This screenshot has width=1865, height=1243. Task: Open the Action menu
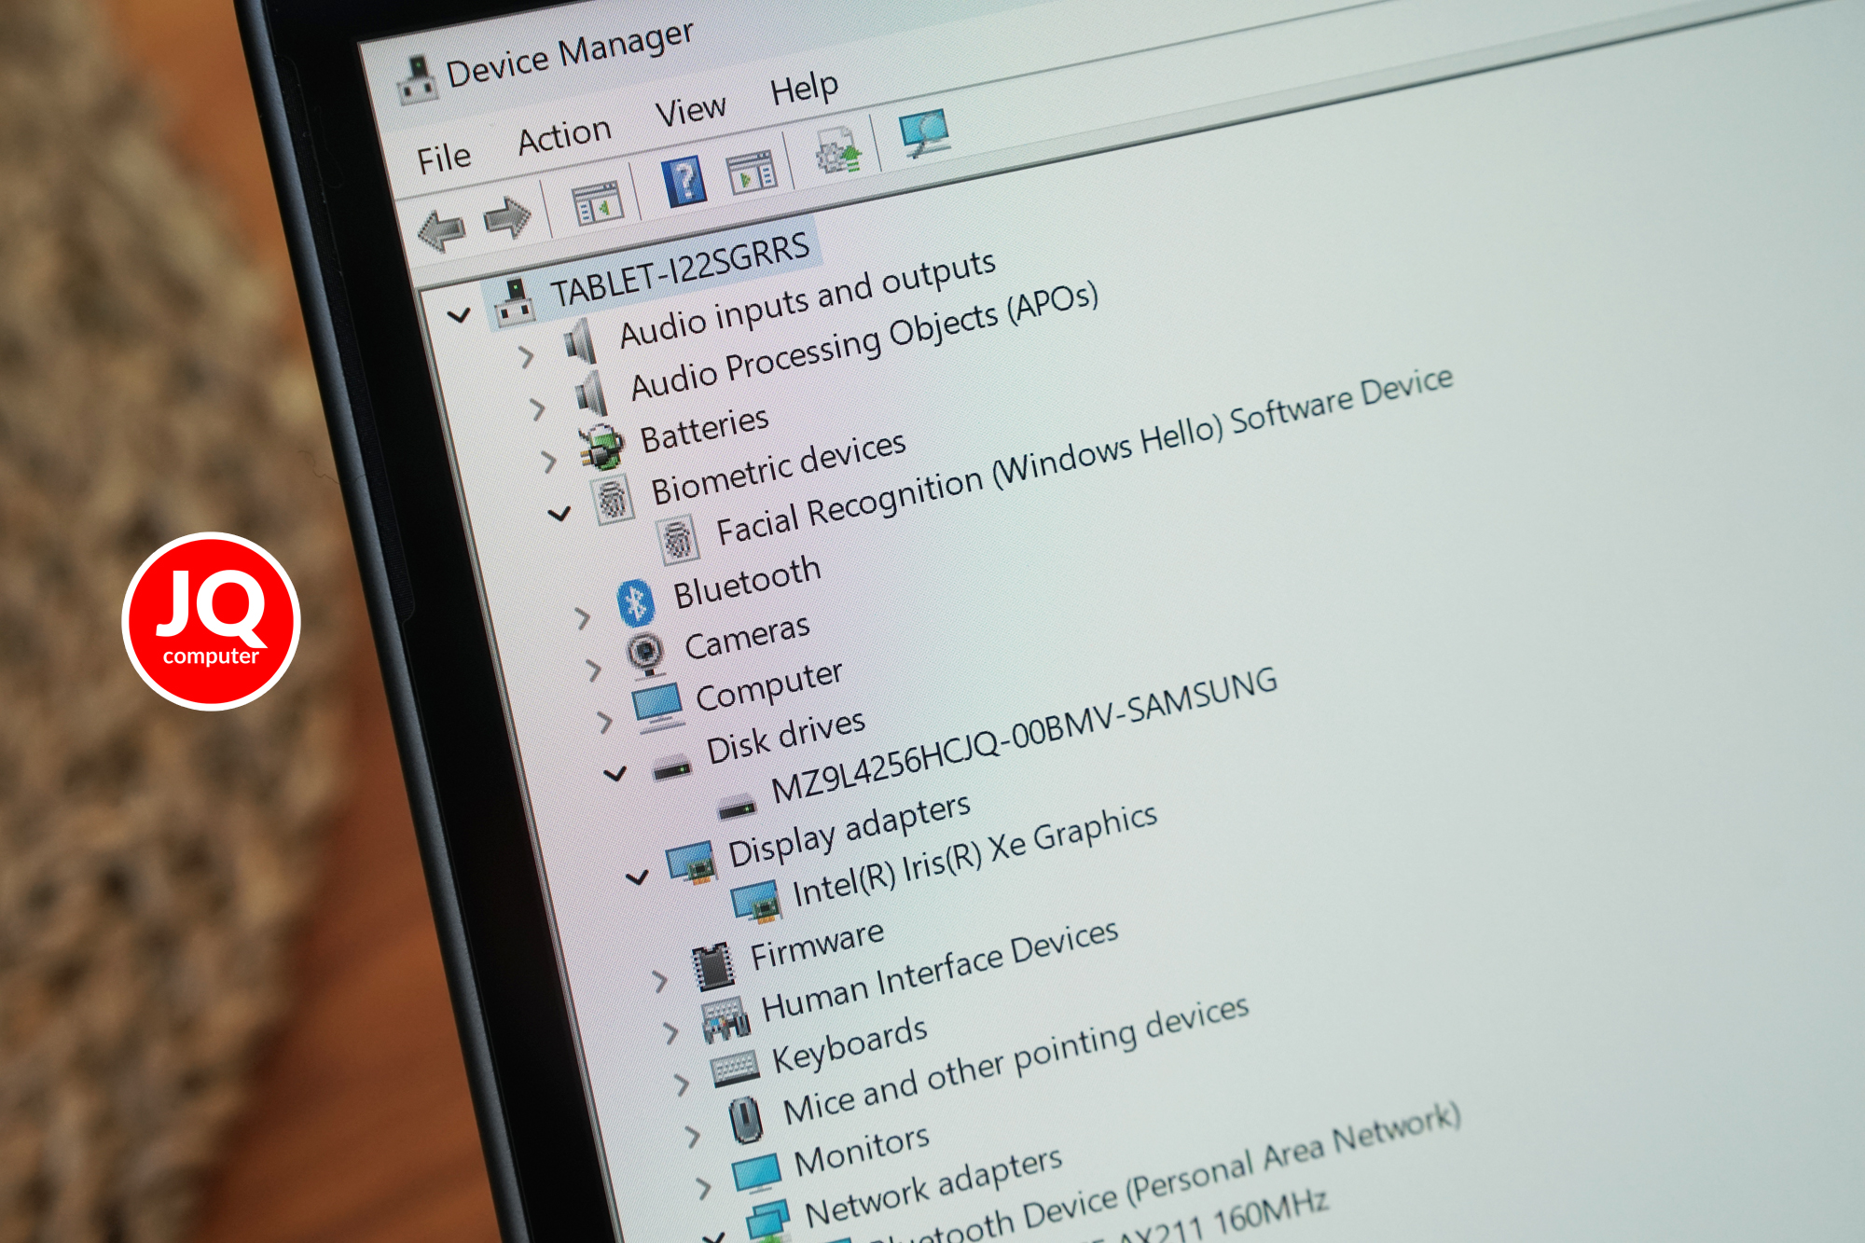click(x=565, y=135)
